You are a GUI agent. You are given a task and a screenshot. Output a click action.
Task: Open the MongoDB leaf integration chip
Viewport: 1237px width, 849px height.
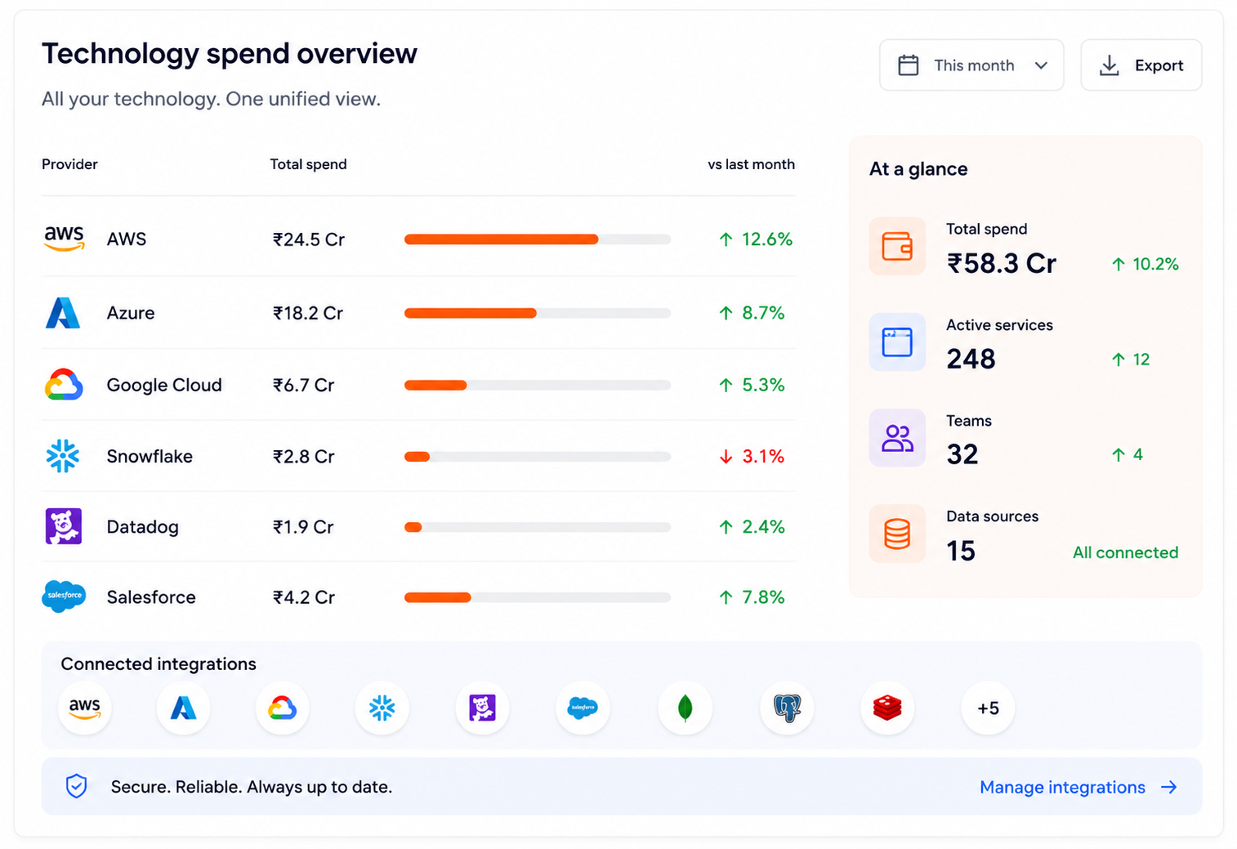[x=685, y=708]
